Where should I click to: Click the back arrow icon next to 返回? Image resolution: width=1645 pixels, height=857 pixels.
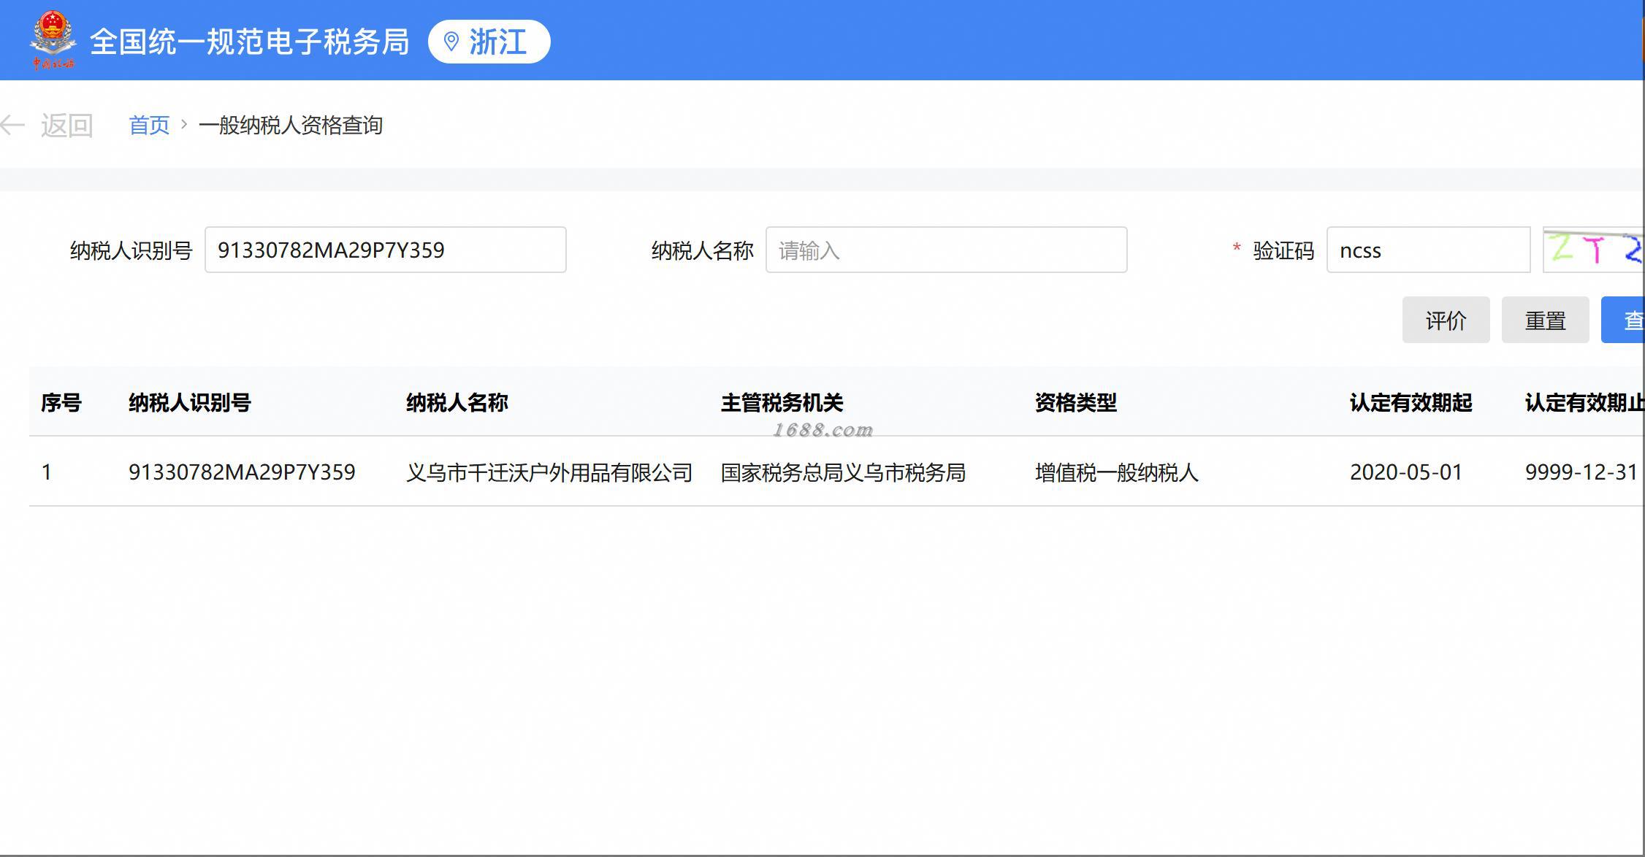[x=12, y=126]
